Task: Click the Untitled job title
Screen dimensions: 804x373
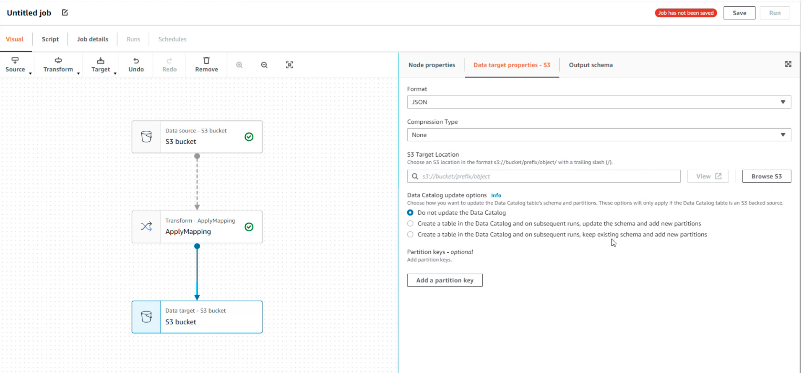Action: point(29,13)
